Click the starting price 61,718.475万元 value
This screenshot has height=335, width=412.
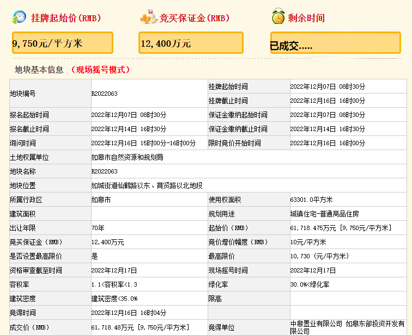tap(313, 228)
